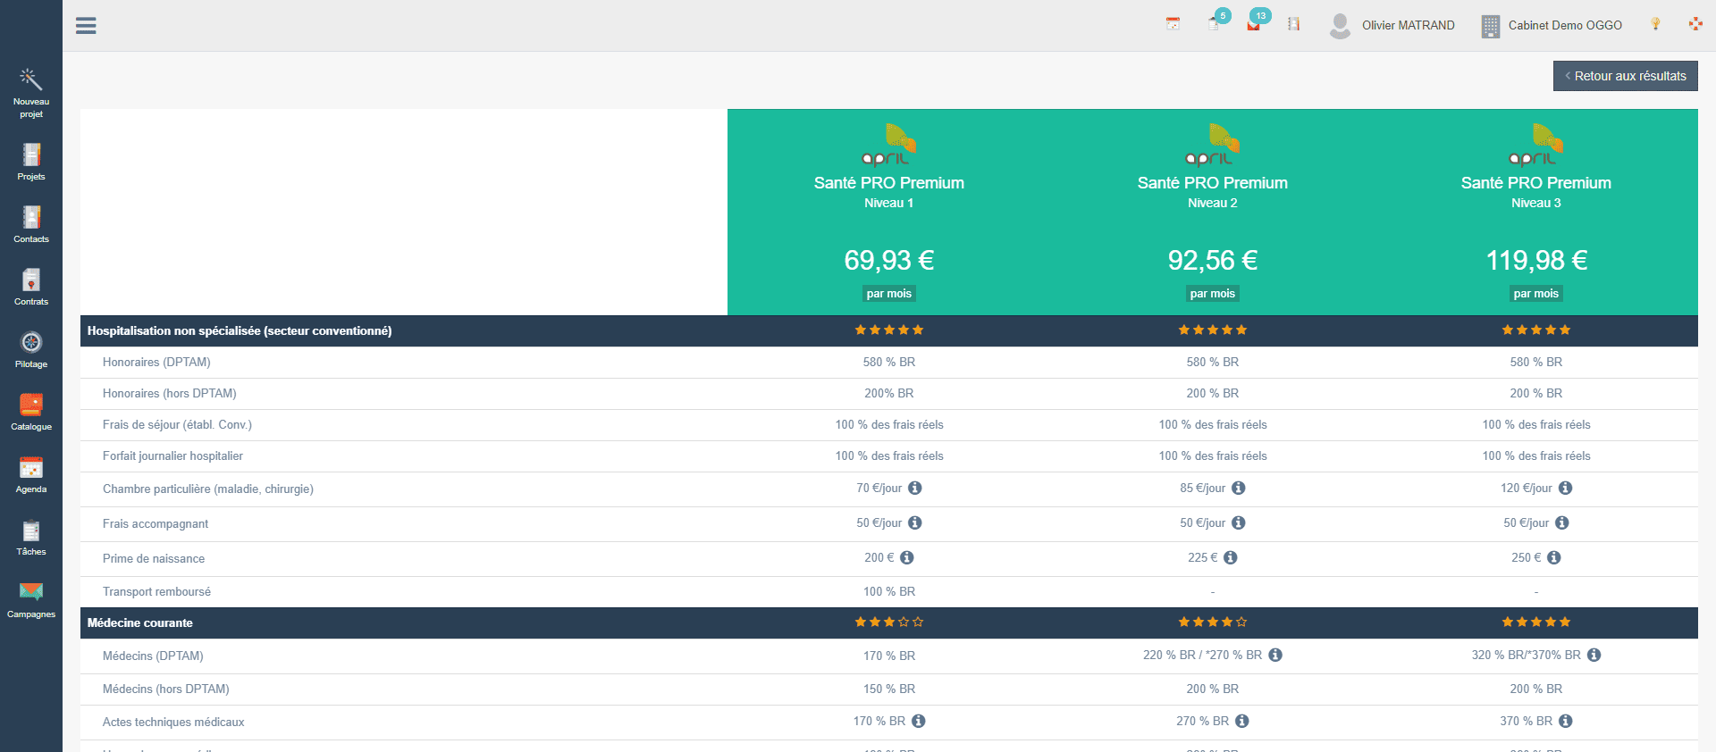The width and height of the screenshot is (1716, 752).
Task: Click Retour aux résultats button
Action: coord(1625,76)
